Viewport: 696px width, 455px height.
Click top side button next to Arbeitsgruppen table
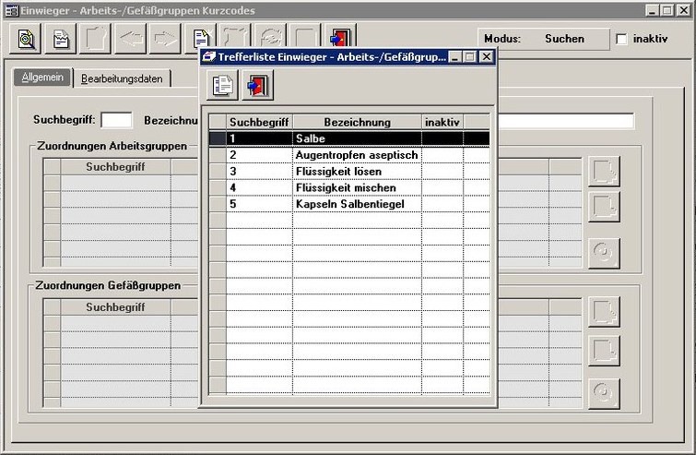point(604,171)
